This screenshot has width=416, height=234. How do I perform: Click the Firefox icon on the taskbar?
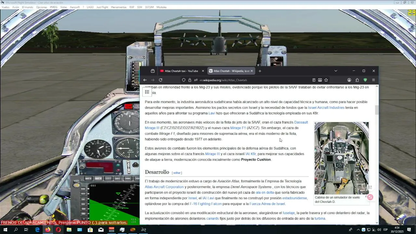coord(48,230)
